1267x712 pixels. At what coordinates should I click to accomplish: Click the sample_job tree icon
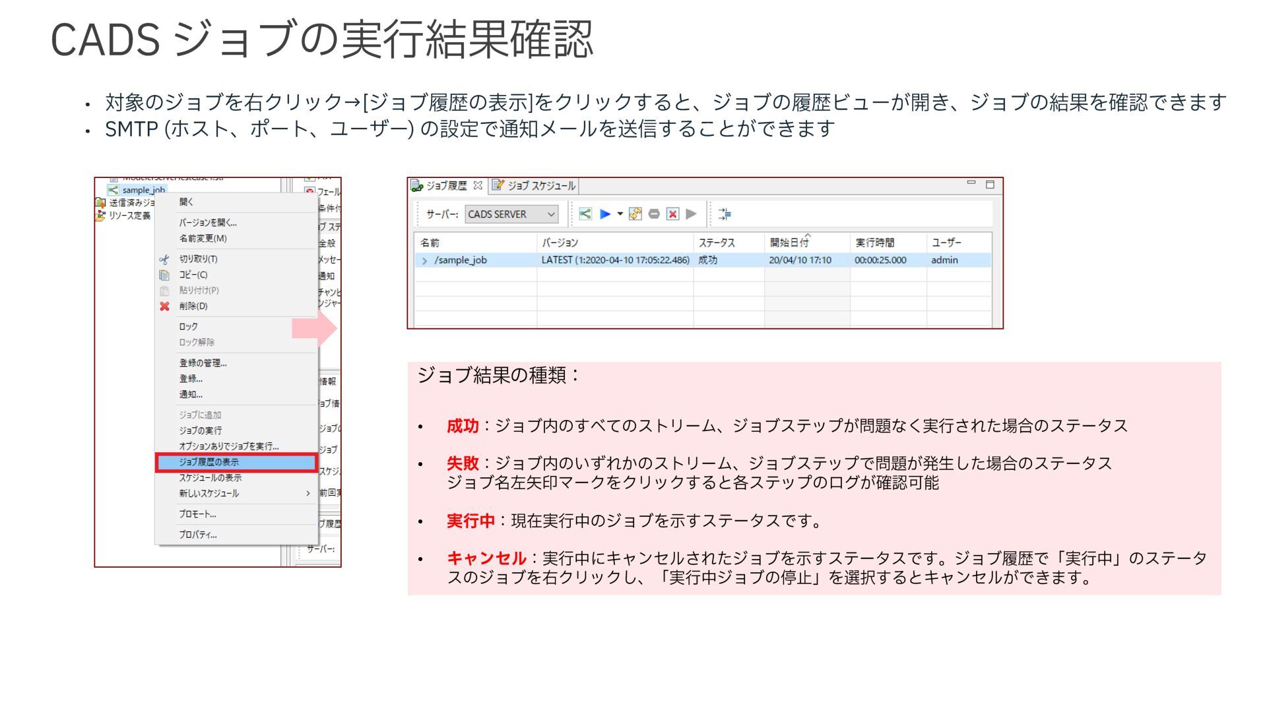click(114, 190)
